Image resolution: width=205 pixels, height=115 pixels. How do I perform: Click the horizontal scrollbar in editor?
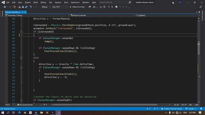pos(105,105)
